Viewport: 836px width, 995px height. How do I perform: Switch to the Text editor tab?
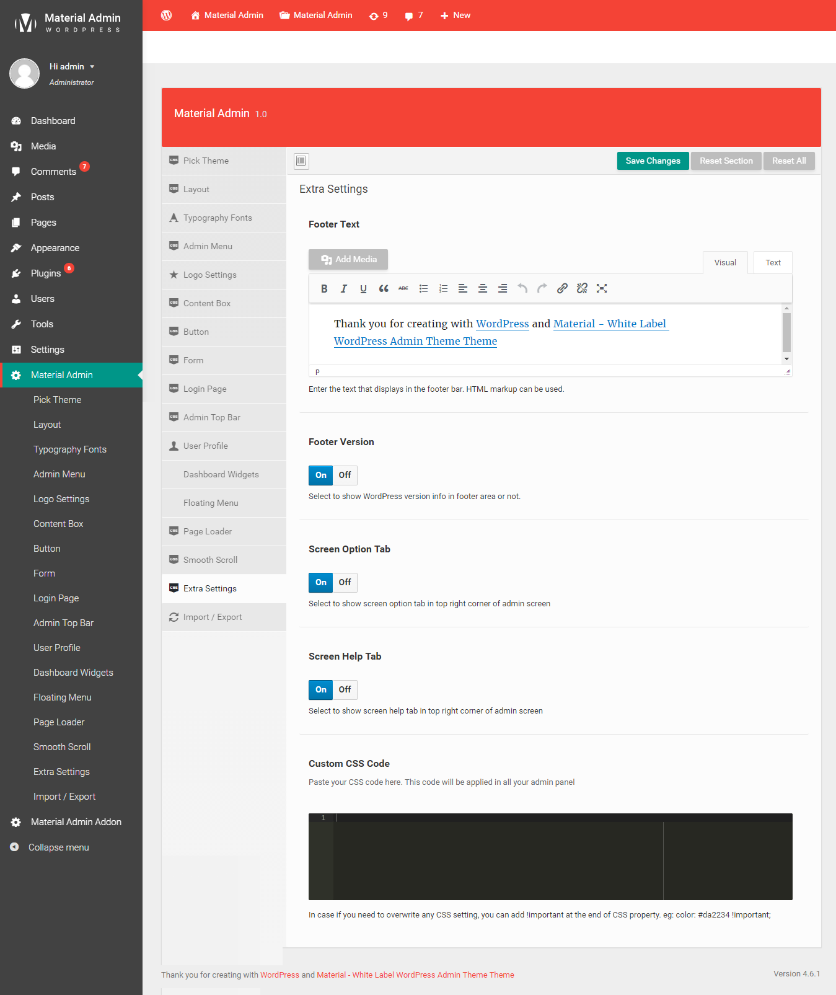(773, 263)
